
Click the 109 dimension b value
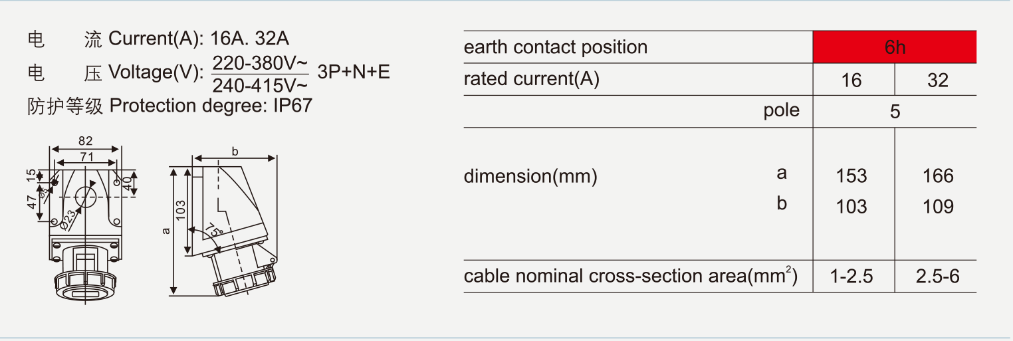click(938, 207)
